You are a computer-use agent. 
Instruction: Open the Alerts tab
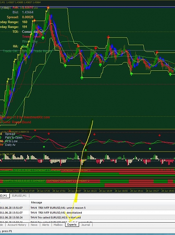46,225
